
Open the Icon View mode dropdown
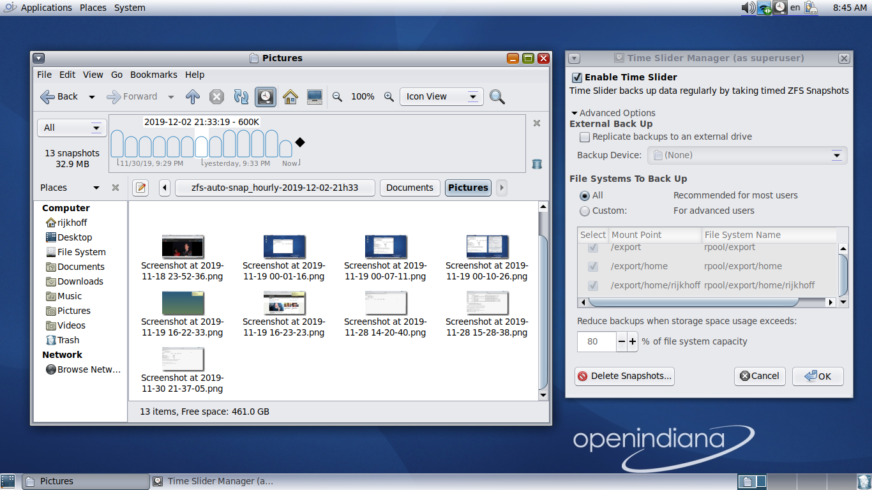(441, 96)
